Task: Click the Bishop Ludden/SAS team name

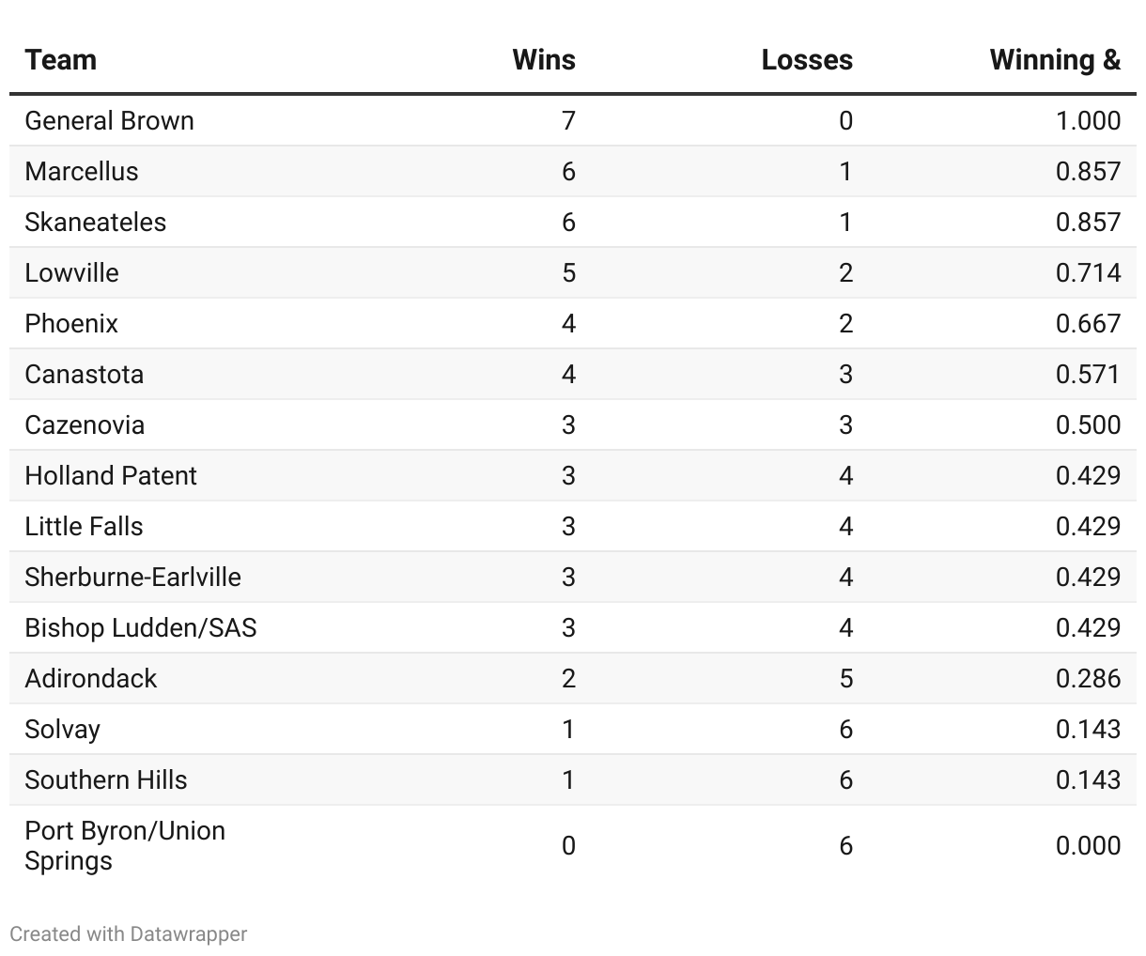Action: point(141,627)
